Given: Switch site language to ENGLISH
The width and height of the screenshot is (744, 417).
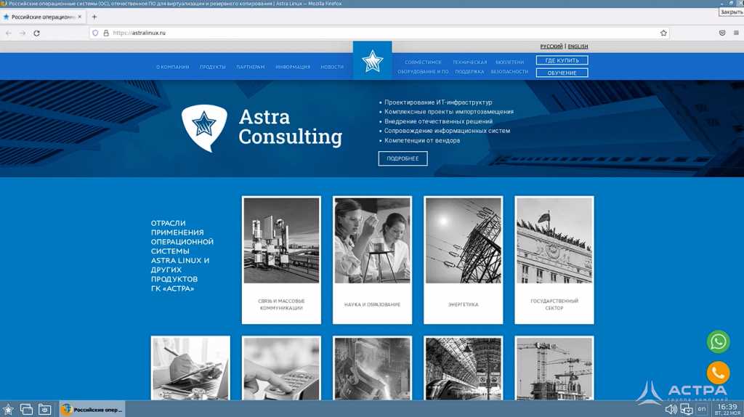Looking at the screenshot, I should (578, 46).
